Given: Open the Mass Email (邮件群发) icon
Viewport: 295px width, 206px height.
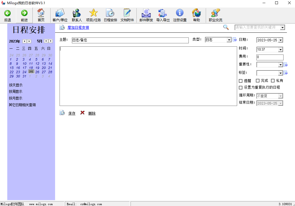Looking at the screenshot, I should (146, 13).
